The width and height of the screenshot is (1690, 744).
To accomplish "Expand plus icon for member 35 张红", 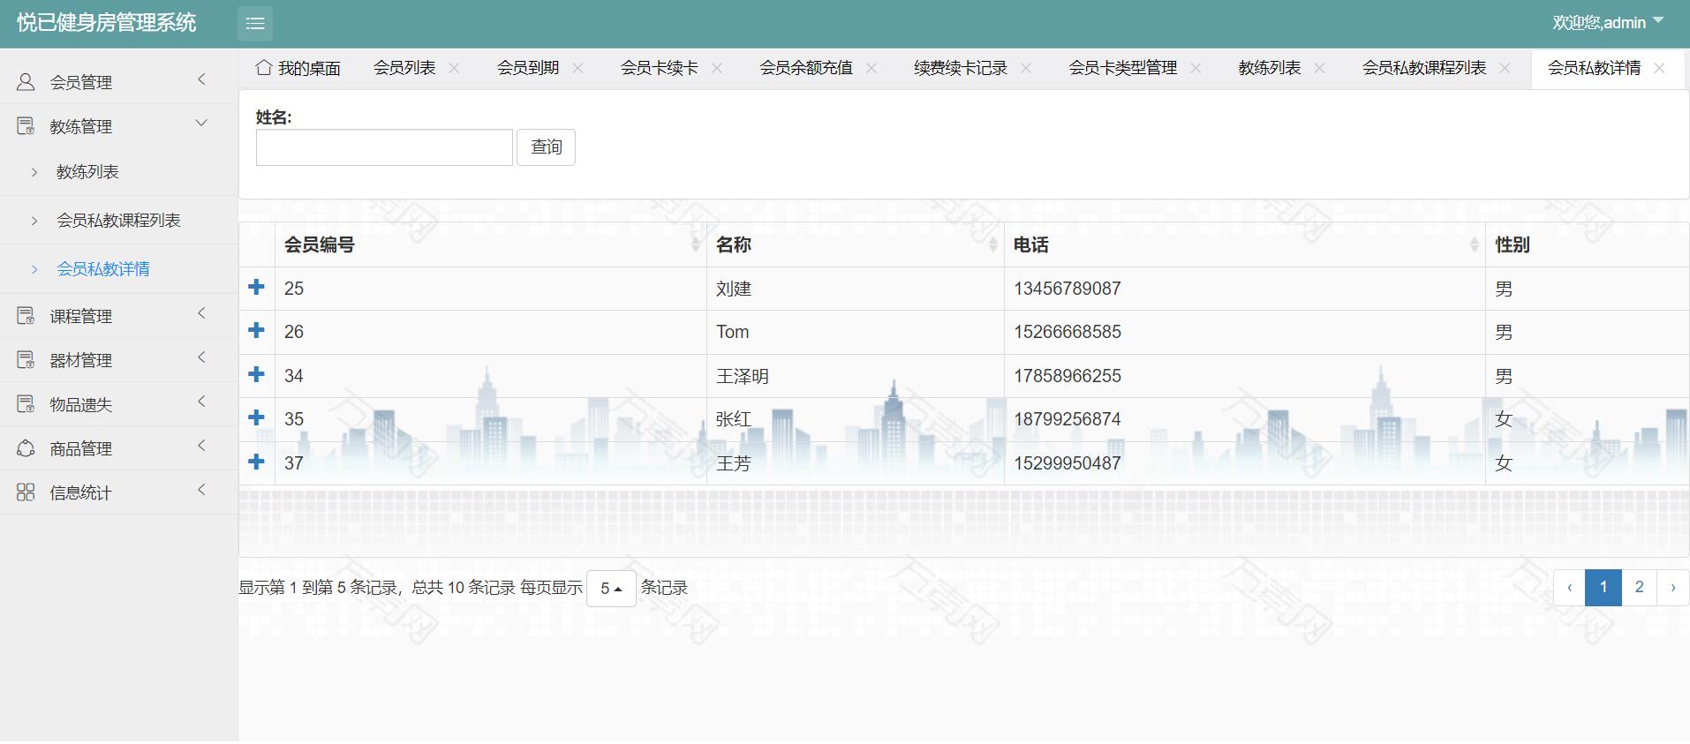I will pos(256,417).
